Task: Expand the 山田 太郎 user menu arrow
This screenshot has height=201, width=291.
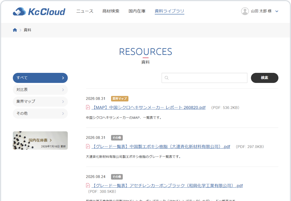Action: 277,11
